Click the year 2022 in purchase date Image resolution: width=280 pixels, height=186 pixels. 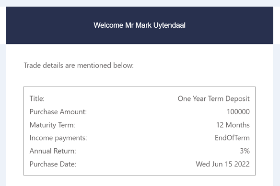[x=242, y=164]
